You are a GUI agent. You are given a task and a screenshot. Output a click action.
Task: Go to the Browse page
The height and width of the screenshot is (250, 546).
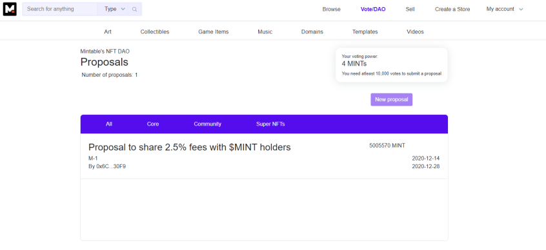pyautogui.click(x=331, y=10)
